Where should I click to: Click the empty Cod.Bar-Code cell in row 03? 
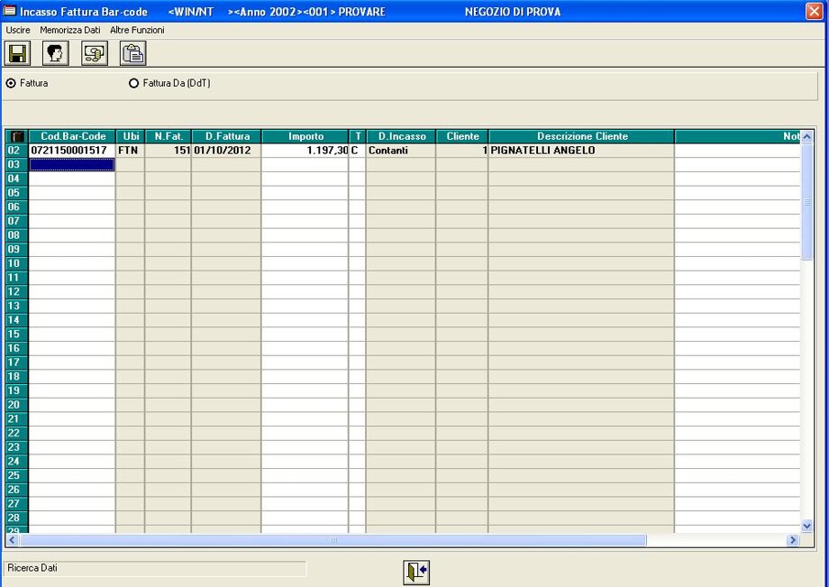(x=72, y=165)
